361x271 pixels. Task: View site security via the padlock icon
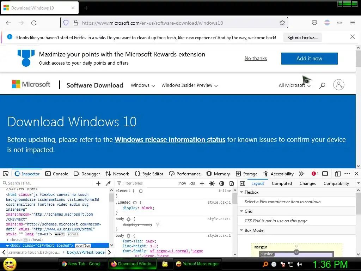click(x=76, y=23)
